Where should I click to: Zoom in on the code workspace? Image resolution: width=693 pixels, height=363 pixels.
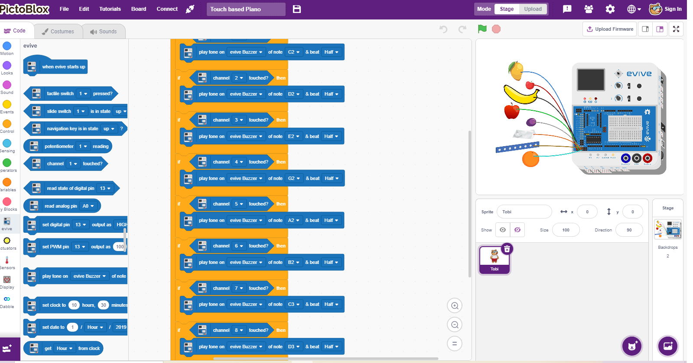455,306
